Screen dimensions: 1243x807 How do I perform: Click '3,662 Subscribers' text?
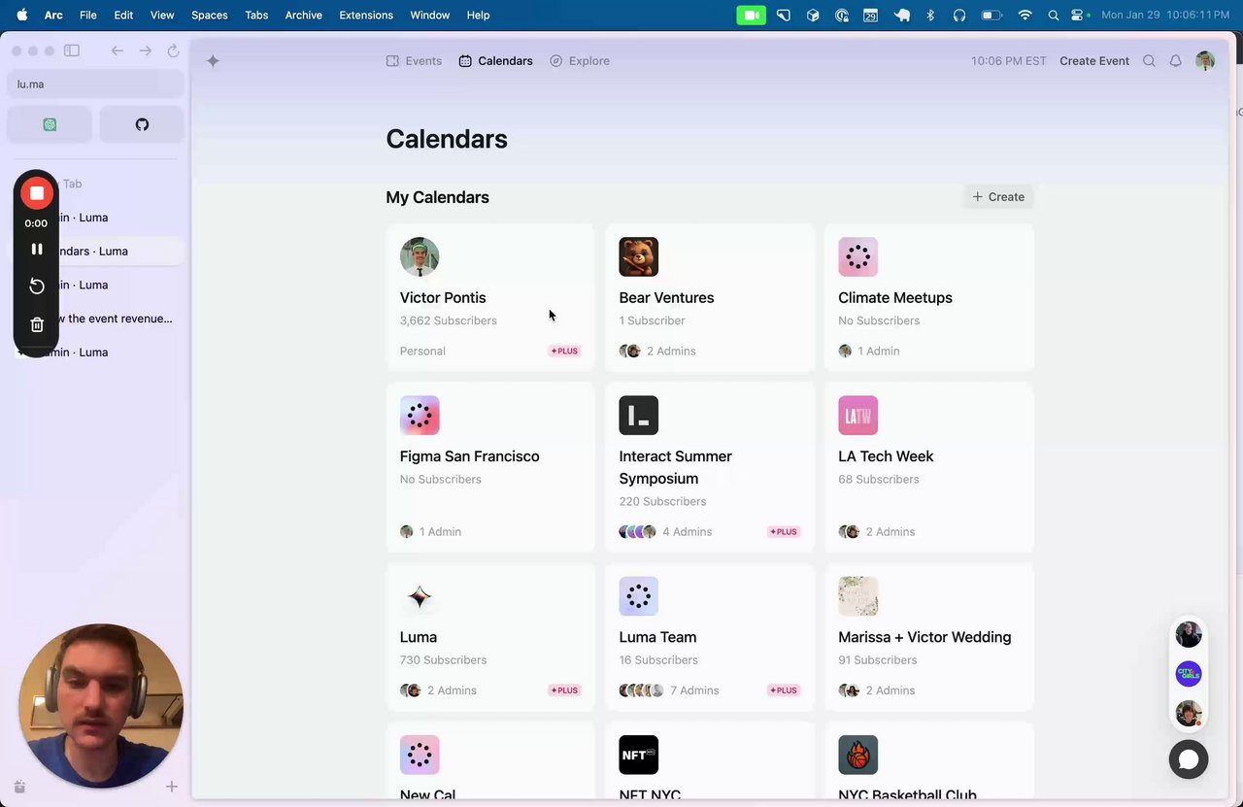tap(448, 320)
